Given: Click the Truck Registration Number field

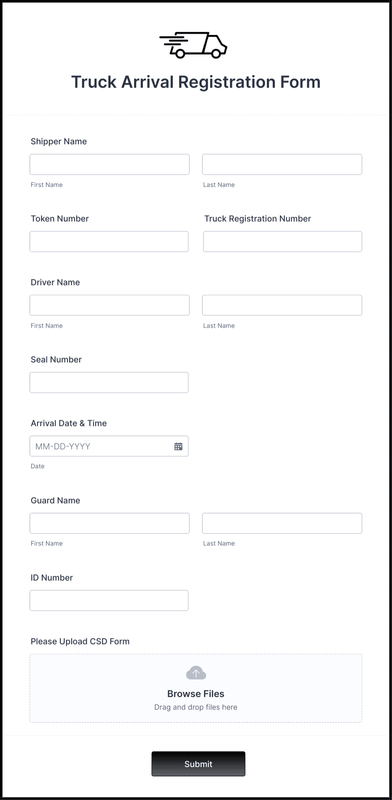Looking at the screenshot, I should pos(282,241).
